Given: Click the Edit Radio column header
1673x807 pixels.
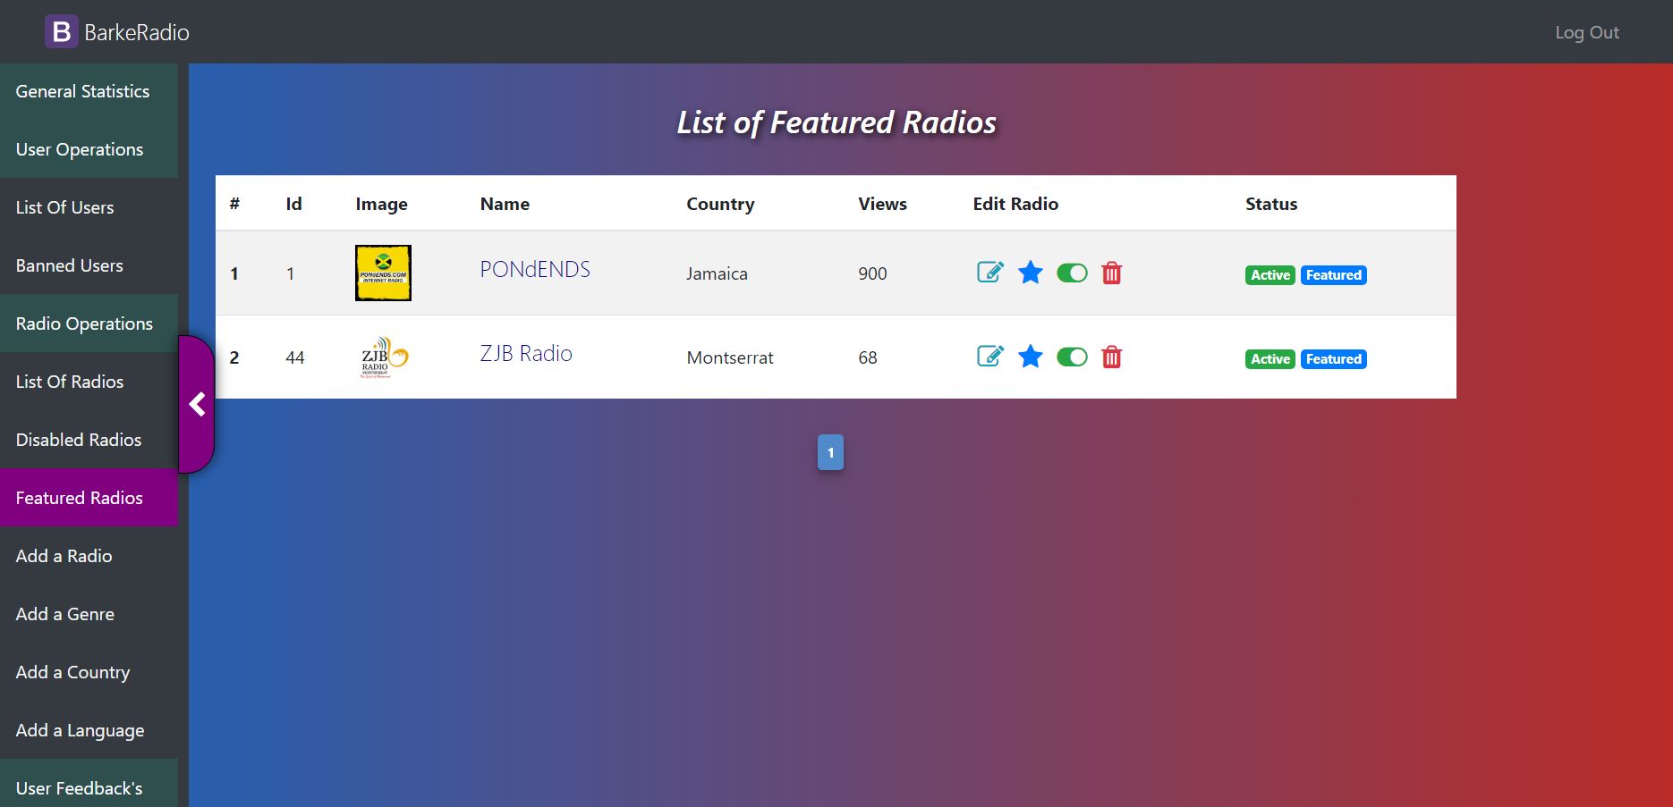Looking at the screenshot, I should [x=1015, y=204].
